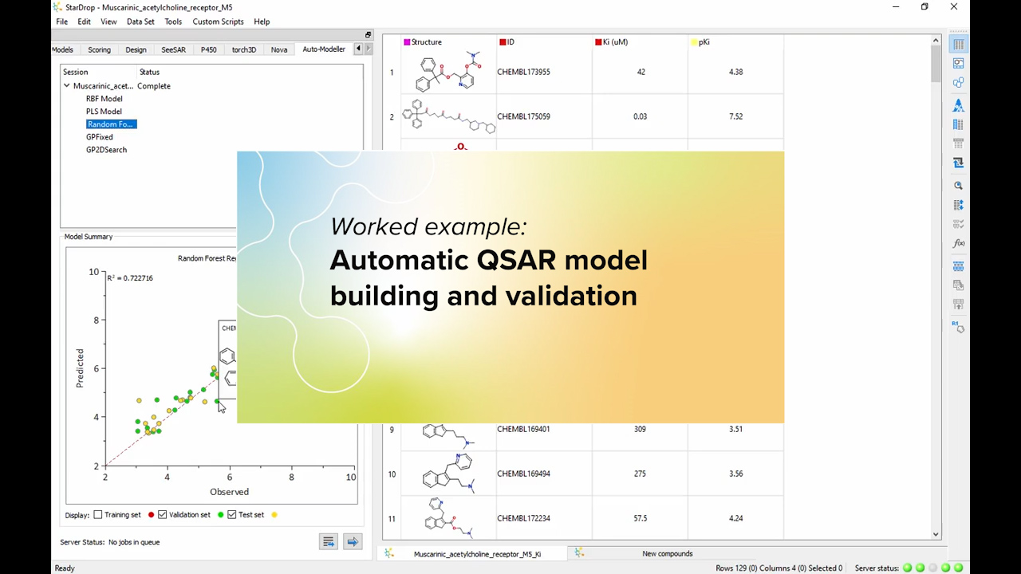1021x574 pixels.
Task: Open the f(x) function editor icon
Action: [958, 243]
